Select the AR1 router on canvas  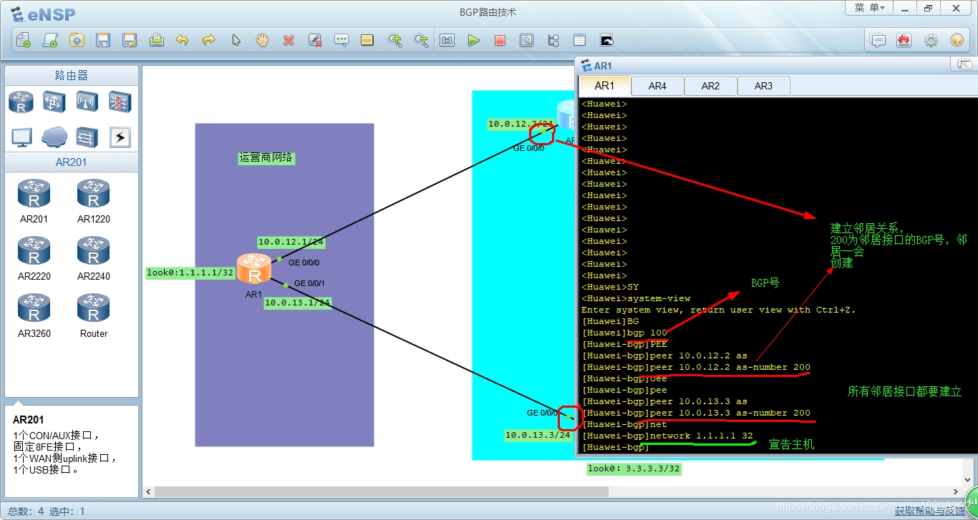(x=253, y=270)
